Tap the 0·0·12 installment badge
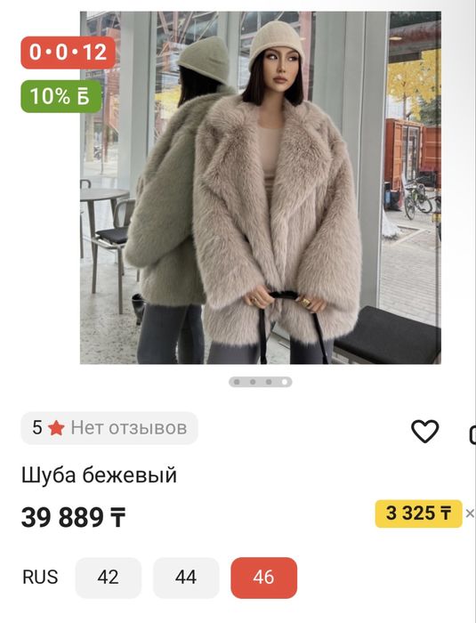The image size is (476, 623). [x=68, y=53]
